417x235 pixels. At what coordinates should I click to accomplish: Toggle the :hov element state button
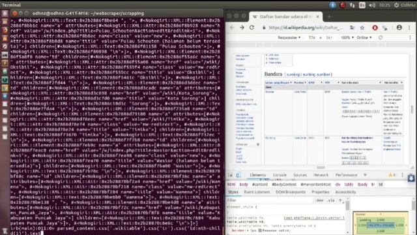[319, 200]
